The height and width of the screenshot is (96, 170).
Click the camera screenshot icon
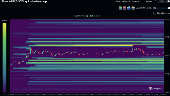pyautogui.click(x=168, y=1)
